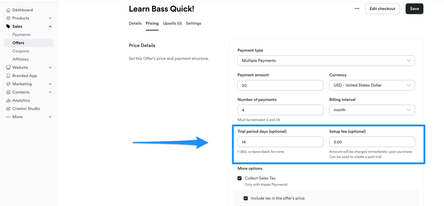Click the Website monitor icon
Viewport: 444px width, 206px height.
(x=8, y=68)
